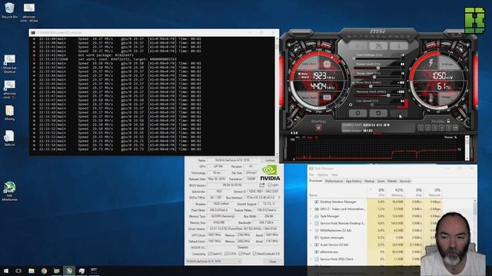Switch to Details tab in Task Manager
The height and width of the screenshot is (276, 492).
point(392,181)
